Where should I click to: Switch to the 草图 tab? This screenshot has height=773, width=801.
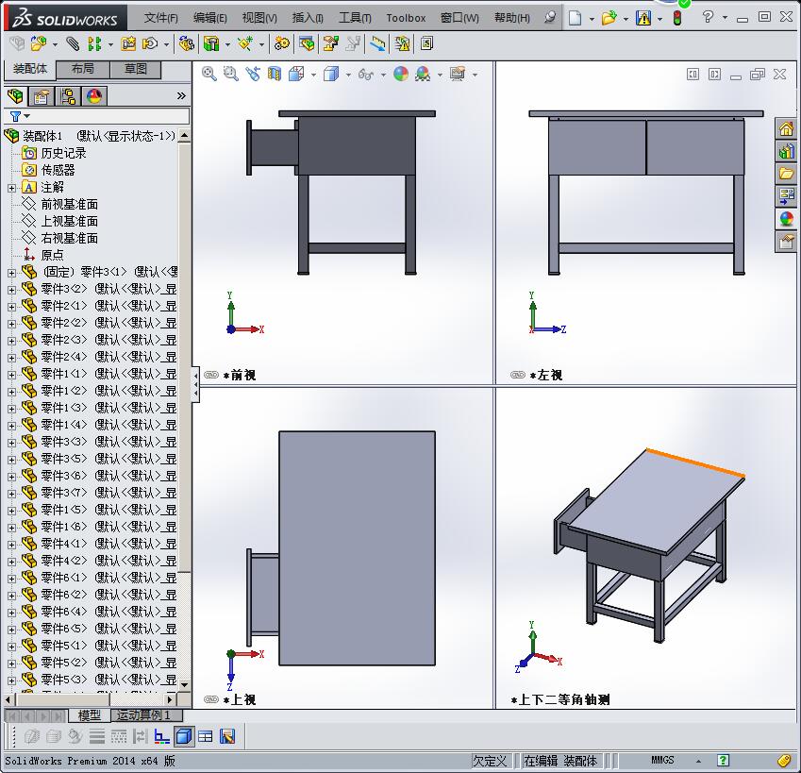click(135, 69)
